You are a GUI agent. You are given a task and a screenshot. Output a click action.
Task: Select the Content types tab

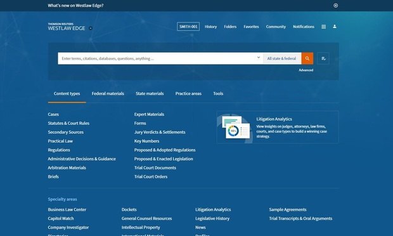coord(67,93)
